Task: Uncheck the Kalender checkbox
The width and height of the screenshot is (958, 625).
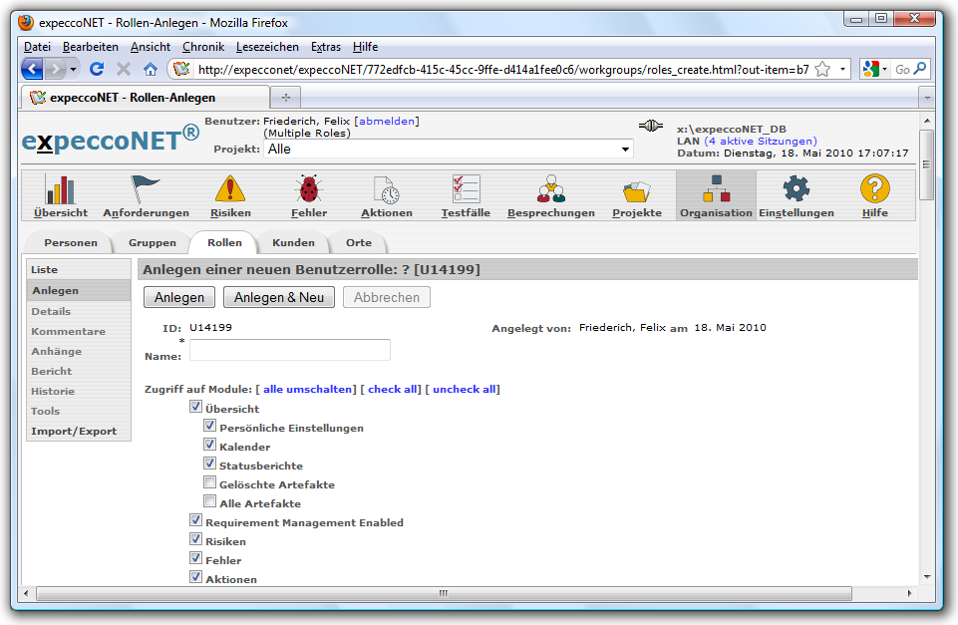Action: (210, 446)
